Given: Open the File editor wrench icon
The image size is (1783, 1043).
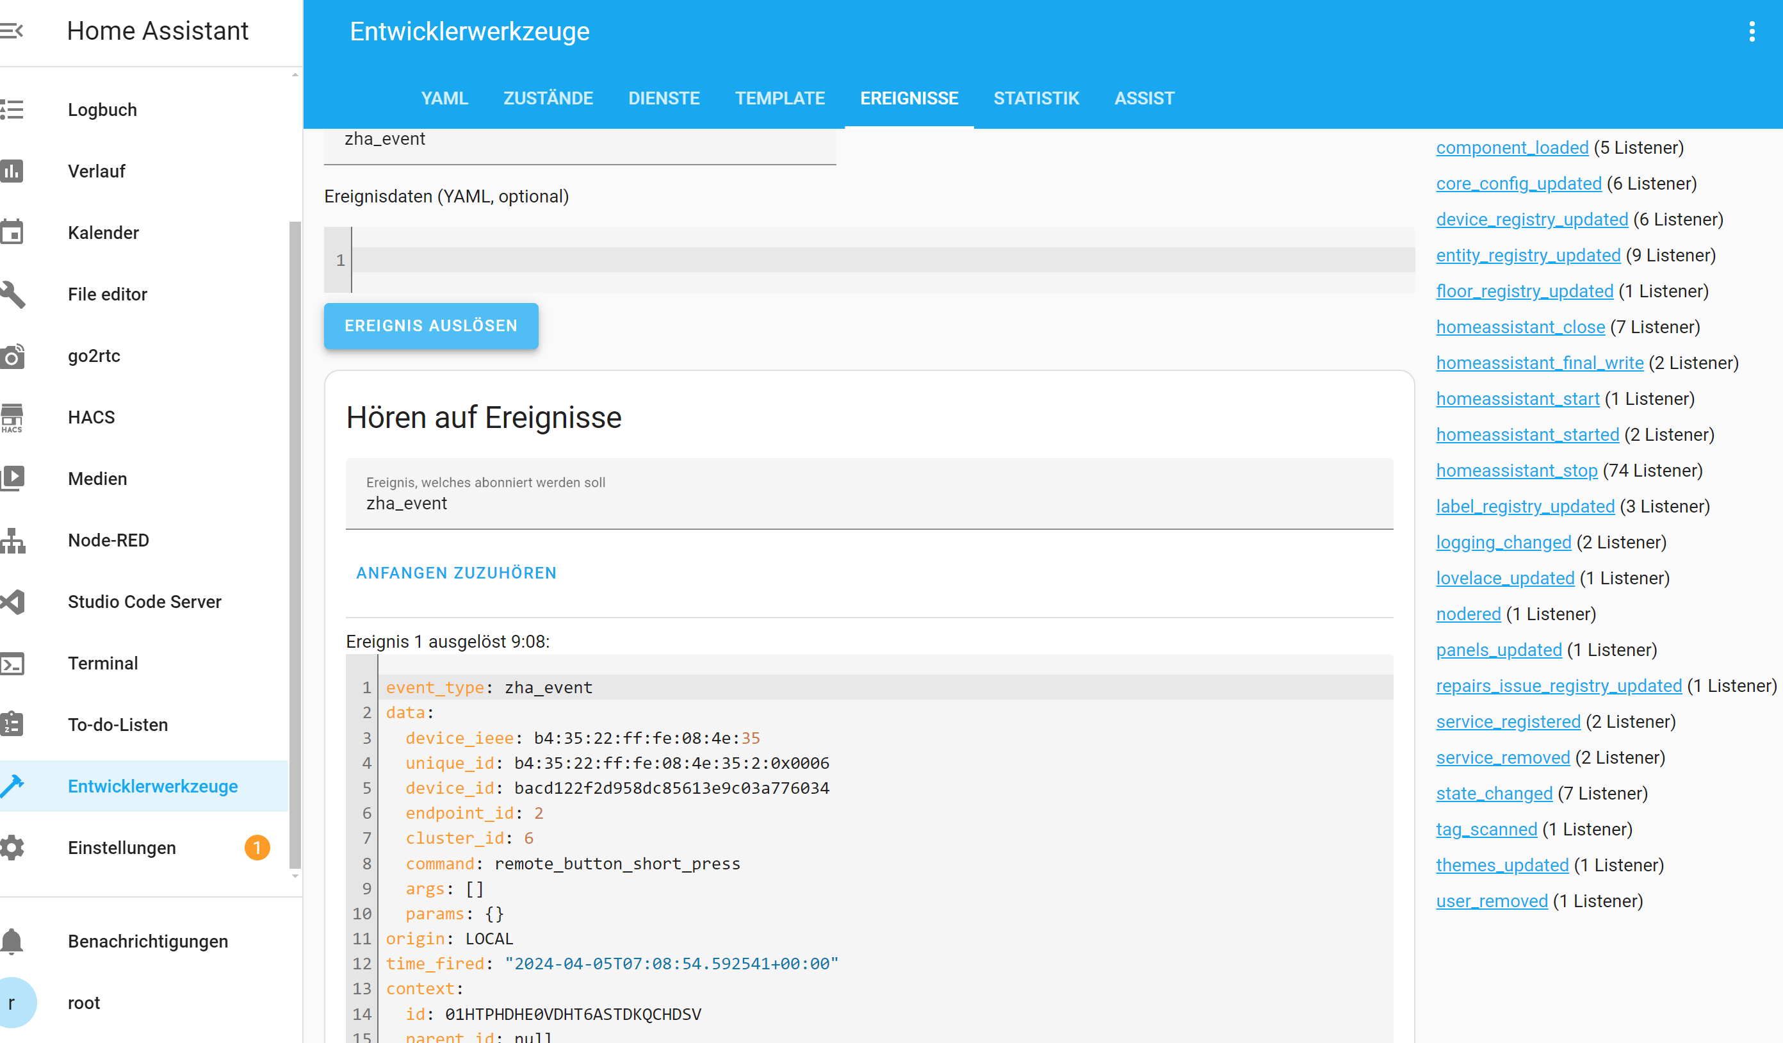Looking at the screenshot, I should (x=12, y=294).
